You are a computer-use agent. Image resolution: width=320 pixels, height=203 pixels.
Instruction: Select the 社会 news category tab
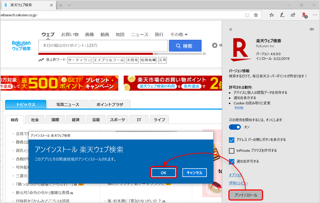(x=35, y=120)
